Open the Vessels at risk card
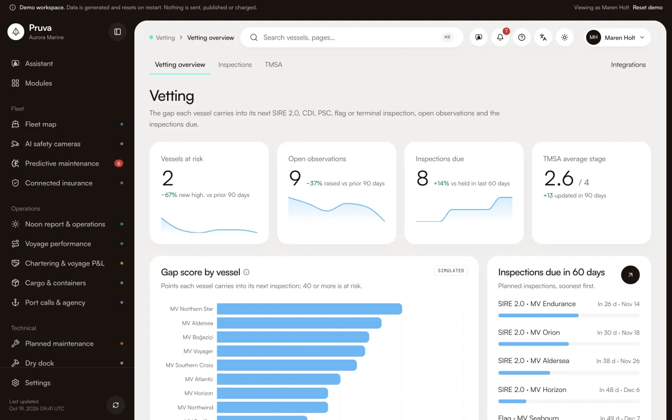Screen dimensions: 672x420 pos(209,193)
